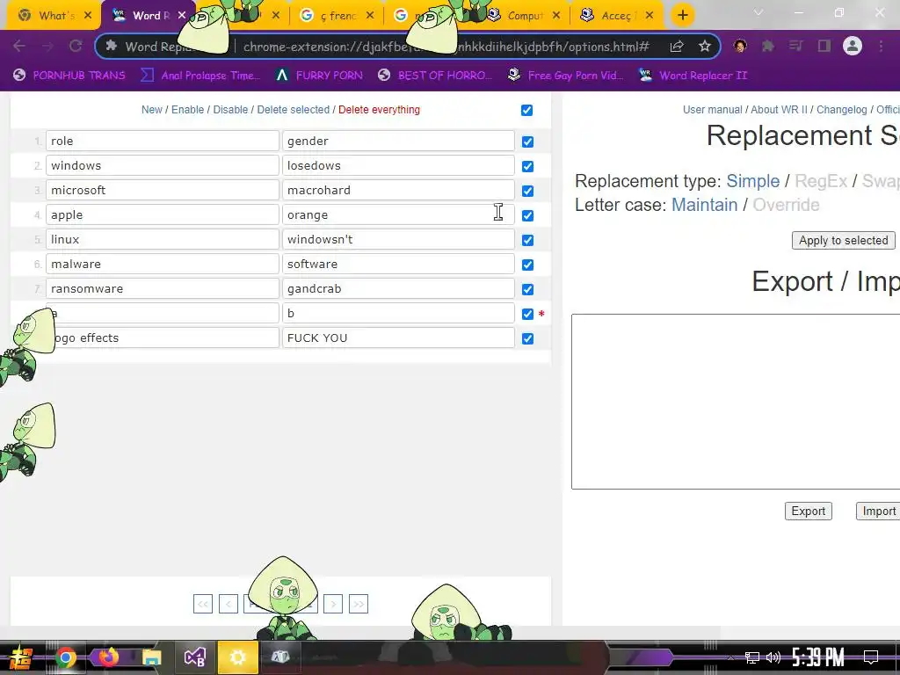Viewport: 900px width, 675px height.
Task: Click the browser back arrow
Action: (19, 47)
